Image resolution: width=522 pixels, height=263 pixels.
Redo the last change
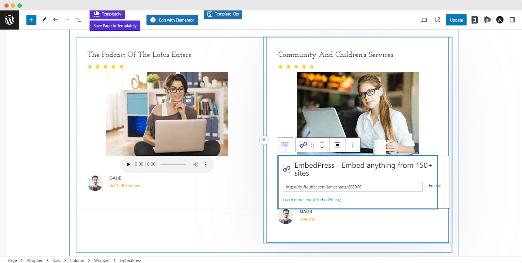tap(67, 20)
